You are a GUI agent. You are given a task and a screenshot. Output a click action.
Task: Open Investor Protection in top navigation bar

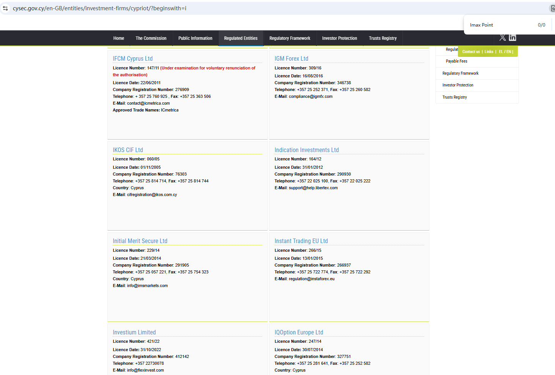(x=340, y=38)
